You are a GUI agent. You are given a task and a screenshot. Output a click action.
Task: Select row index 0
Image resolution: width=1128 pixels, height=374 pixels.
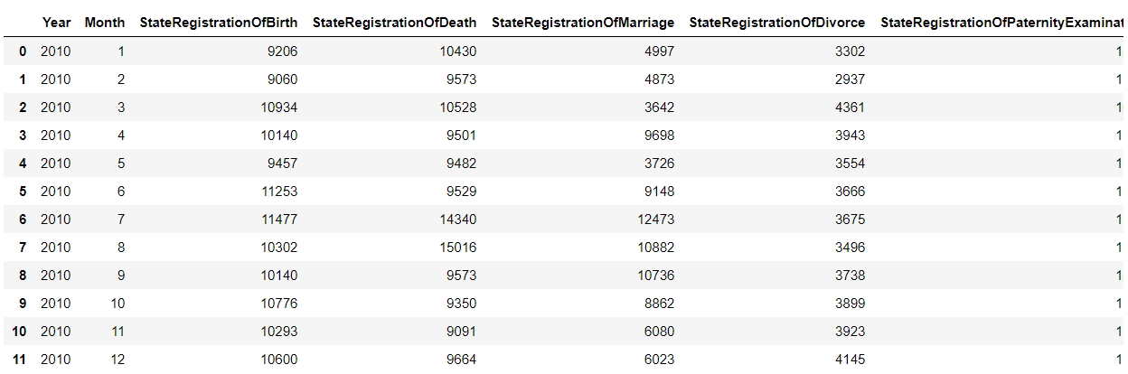[x=23, y=51]
